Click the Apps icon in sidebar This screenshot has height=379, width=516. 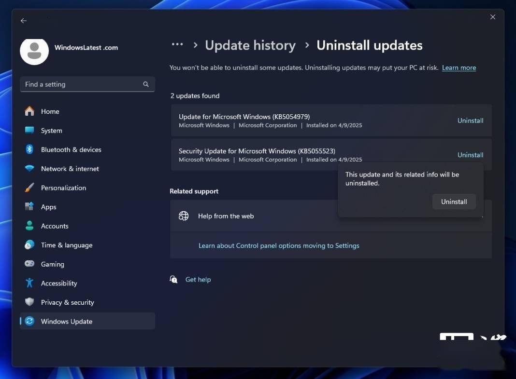click(29, 206)
